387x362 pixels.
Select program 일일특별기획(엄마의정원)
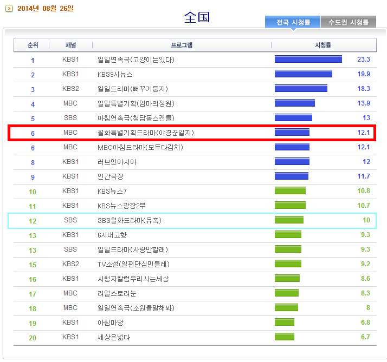(136, 103)
